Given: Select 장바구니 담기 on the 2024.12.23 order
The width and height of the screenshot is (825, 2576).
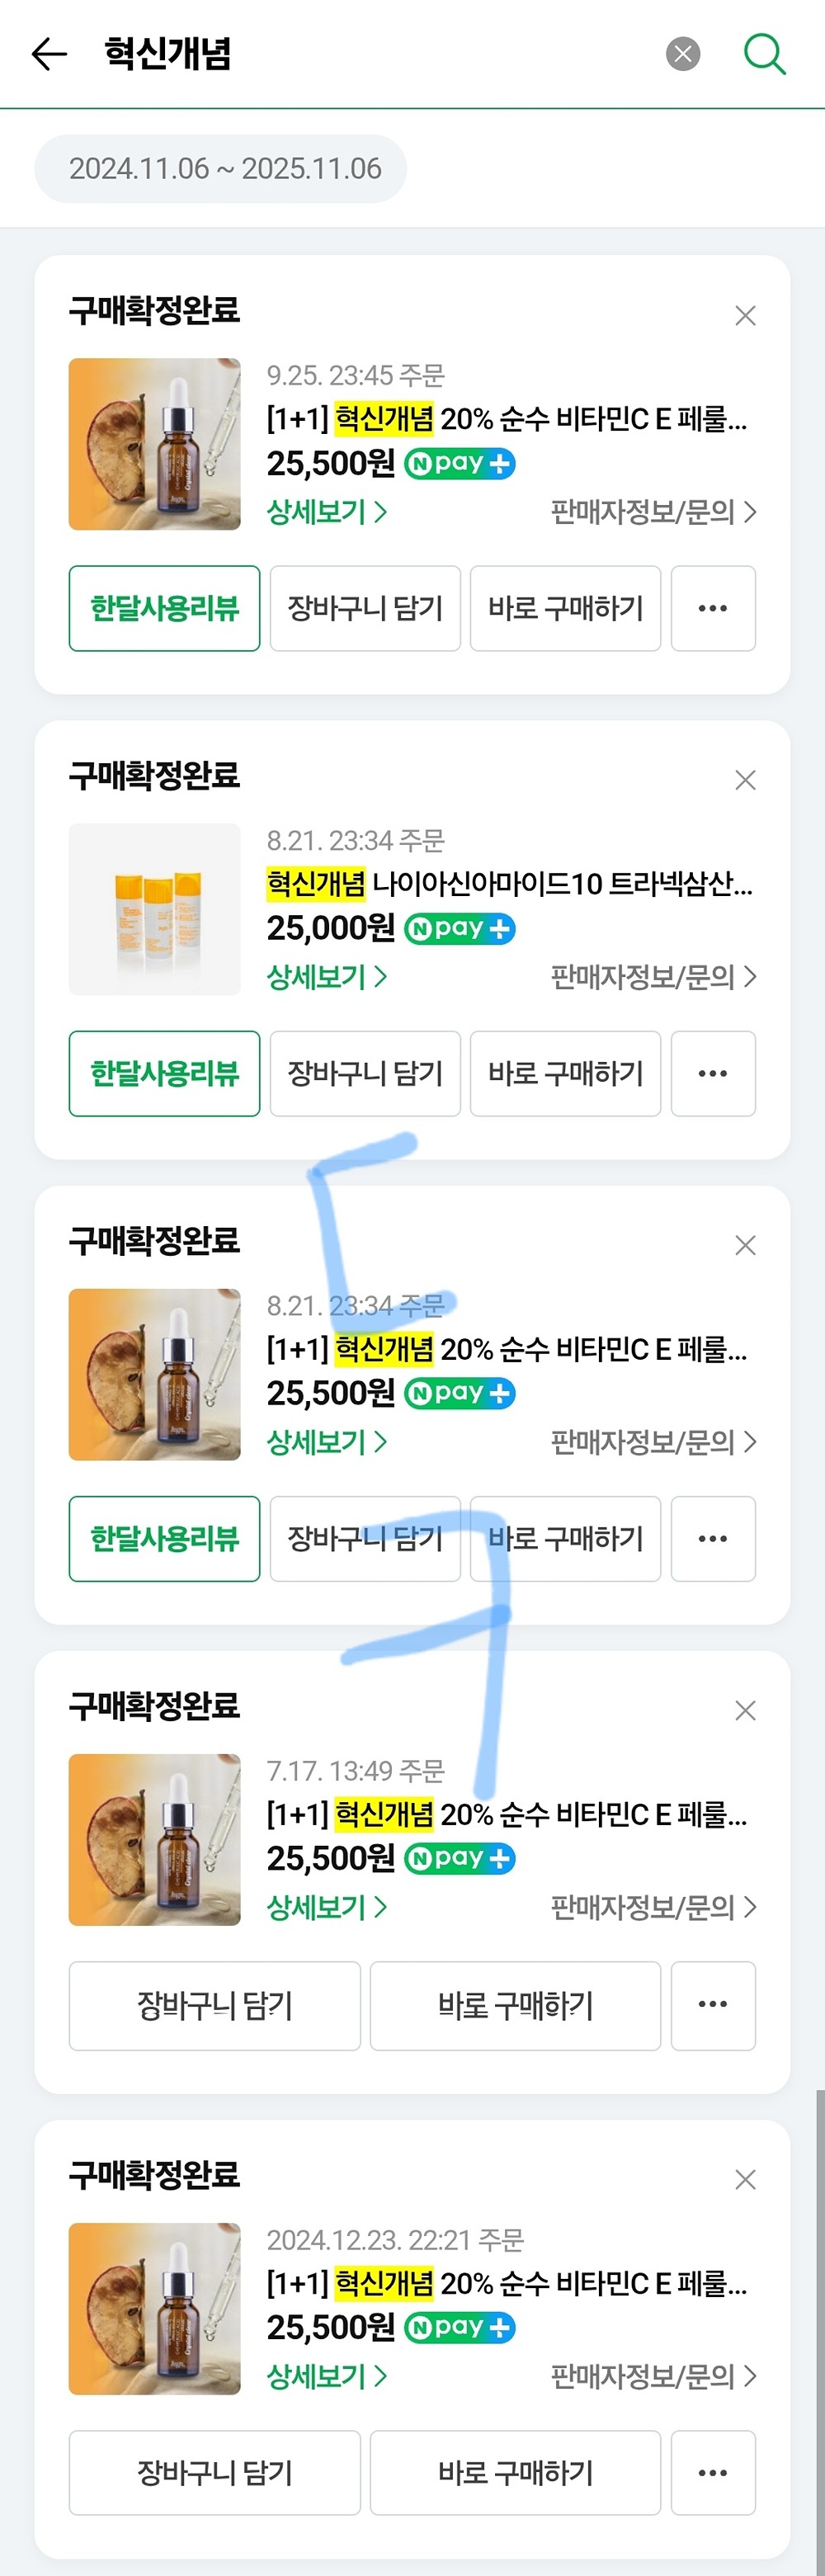Looking at the screenshot, I should pyautogui.click(x=215, y=2472).
